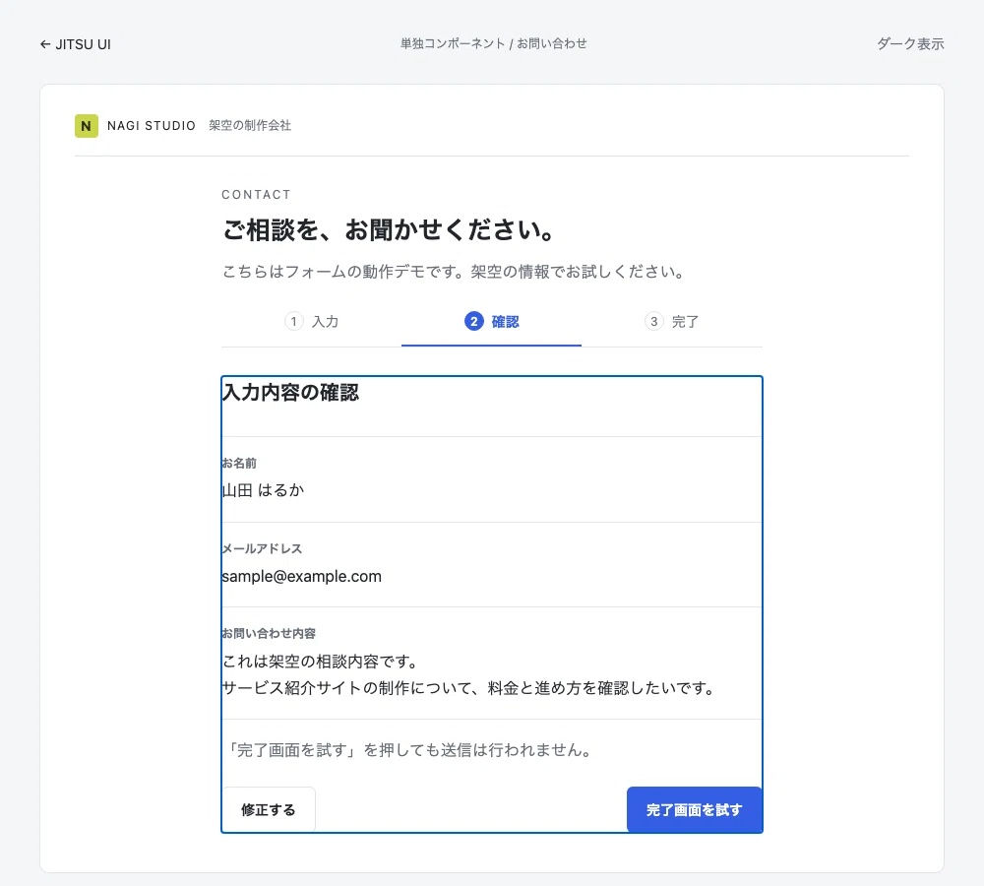
Task: Click the demo description こちらはフォームの動作デモです
Action: [453, 272]
